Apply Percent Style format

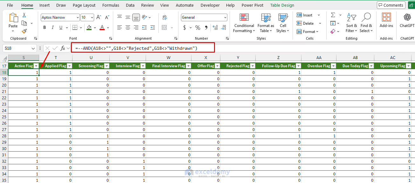[x=198, y=28]
